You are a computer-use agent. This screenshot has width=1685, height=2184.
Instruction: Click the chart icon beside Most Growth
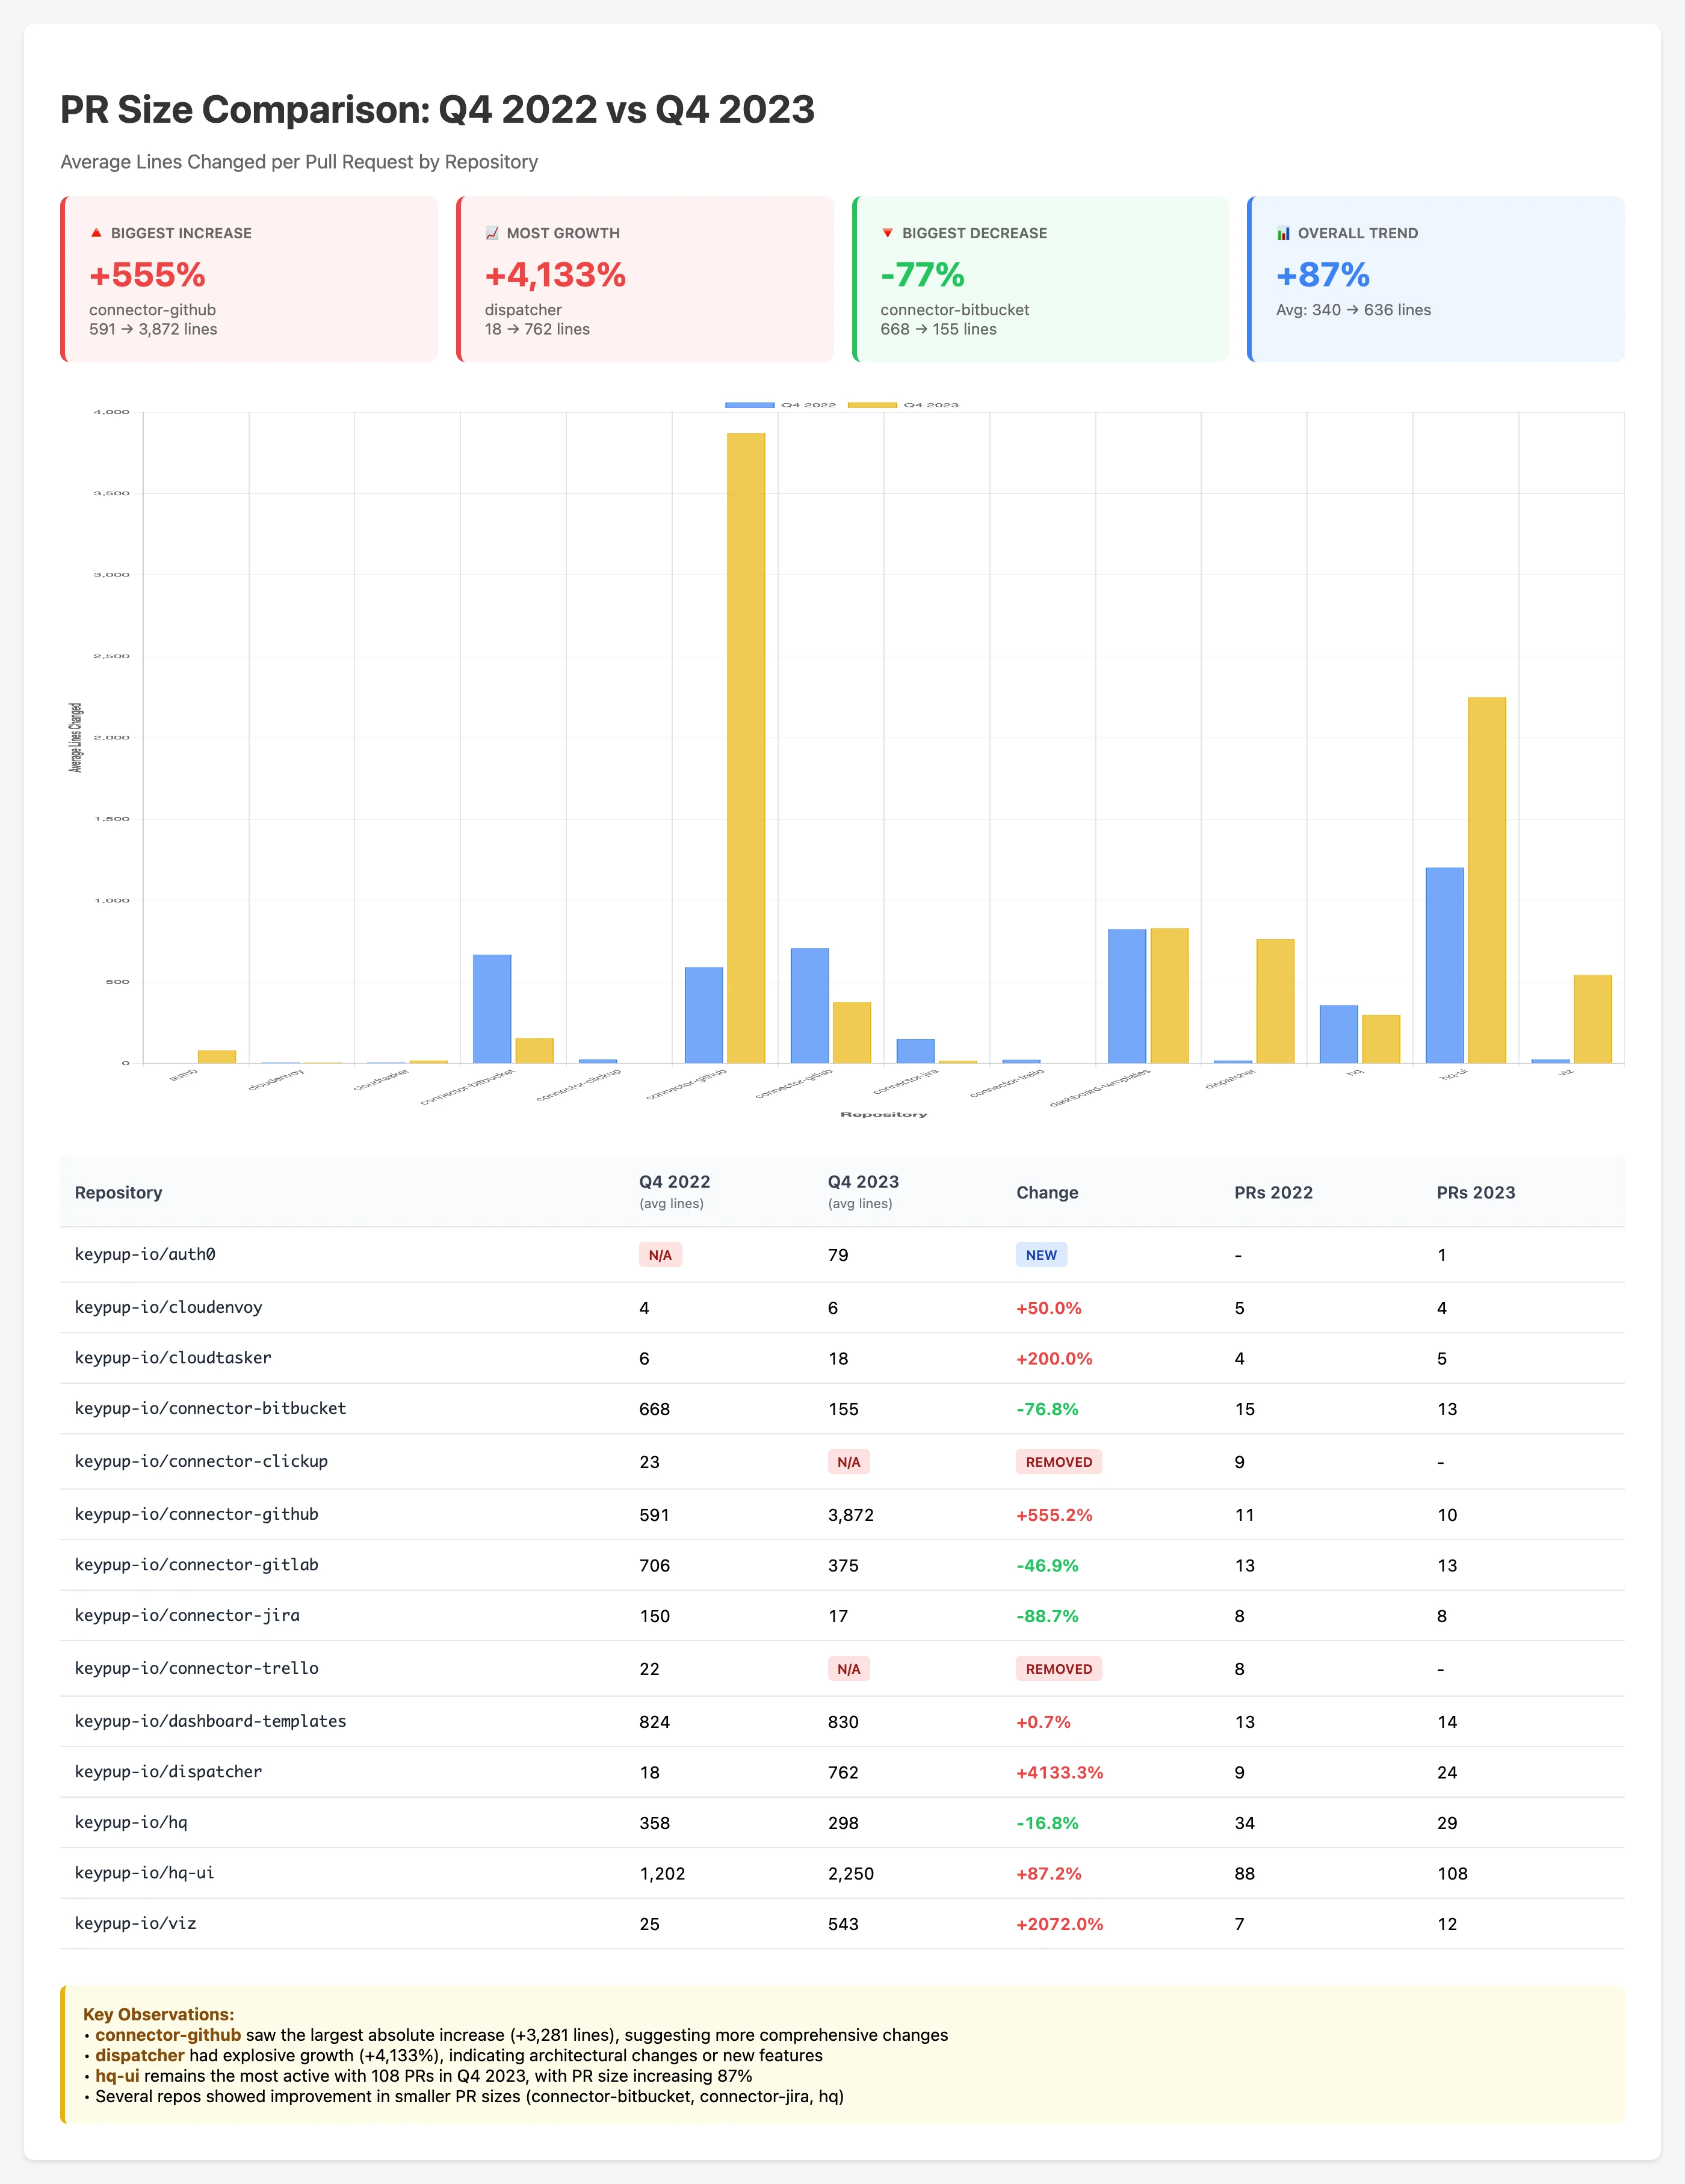pos(492,233)
